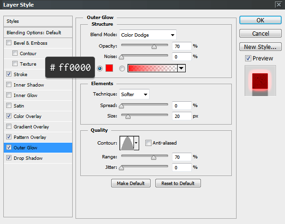Click the layer style preview thumbnail
285x224 pixels.
point(260,81)
